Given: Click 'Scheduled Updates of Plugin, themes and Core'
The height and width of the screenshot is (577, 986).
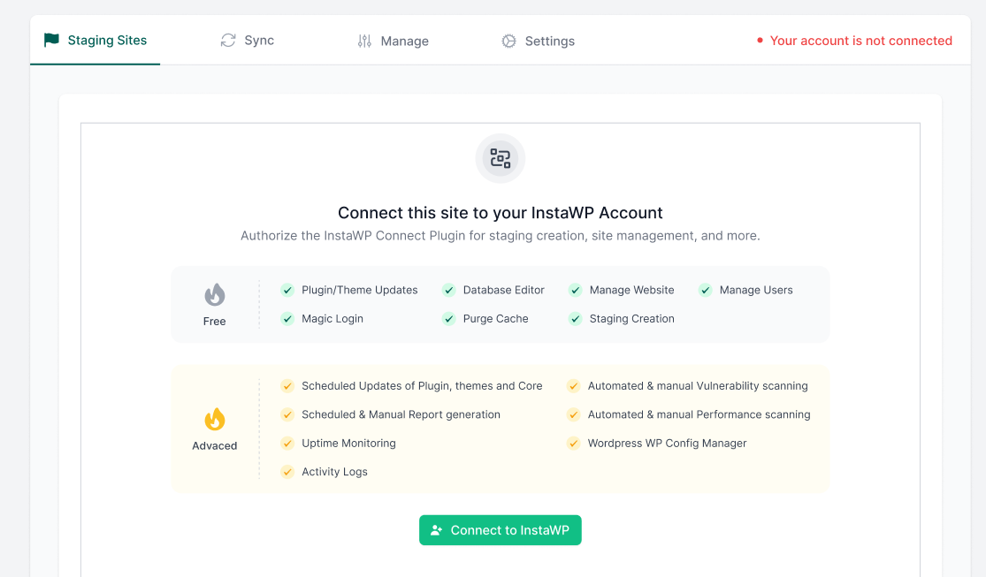Looking at the screenshot, I should pos(422,386).
